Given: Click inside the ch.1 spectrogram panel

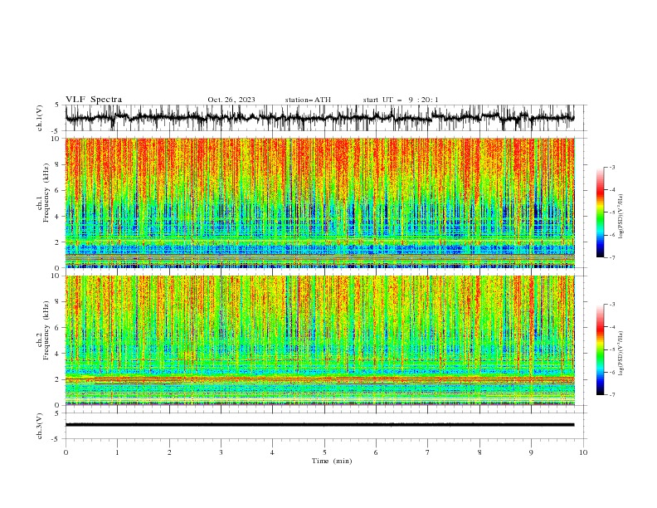Looking at the screenshot, I should pyautogui.click(x=319, y=203).
